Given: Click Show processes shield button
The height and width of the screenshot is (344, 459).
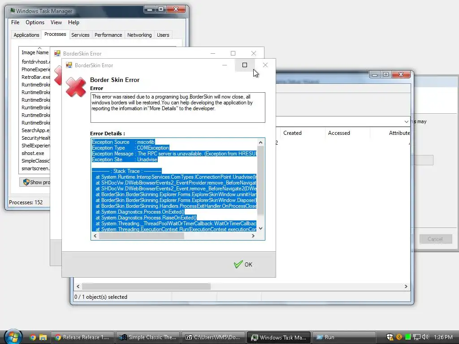Looking at the screenshot, I should point(35,182).
